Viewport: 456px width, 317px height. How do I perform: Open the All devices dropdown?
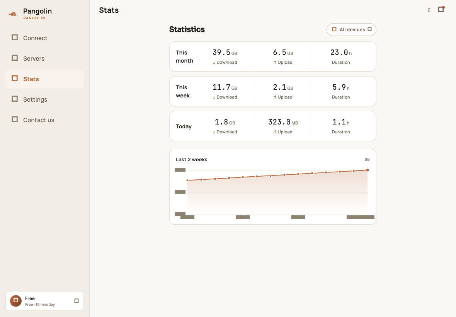click(x=351, y=30)
